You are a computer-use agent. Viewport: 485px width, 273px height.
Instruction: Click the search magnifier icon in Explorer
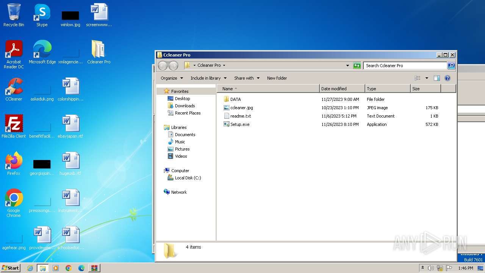[x=451, y=66]
